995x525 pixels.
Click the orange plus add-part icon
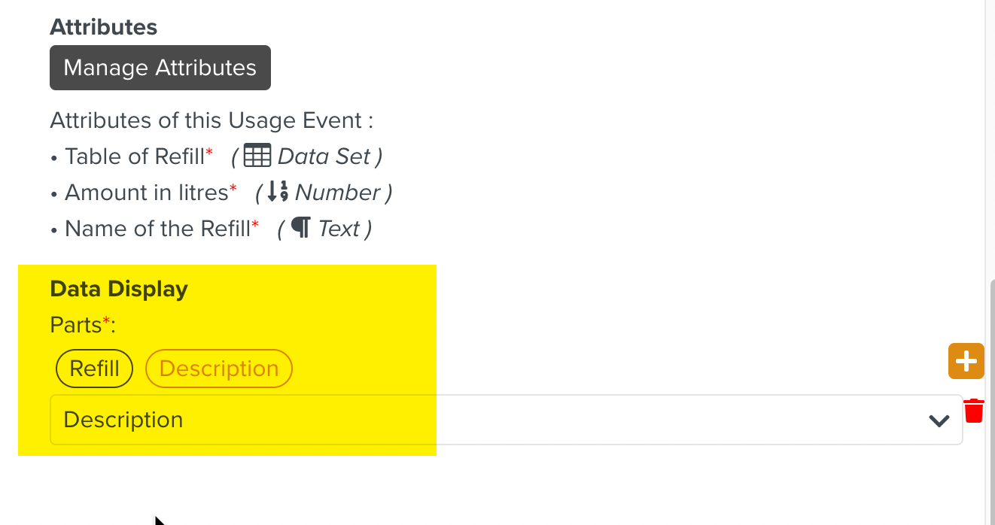tap(966, 361)
